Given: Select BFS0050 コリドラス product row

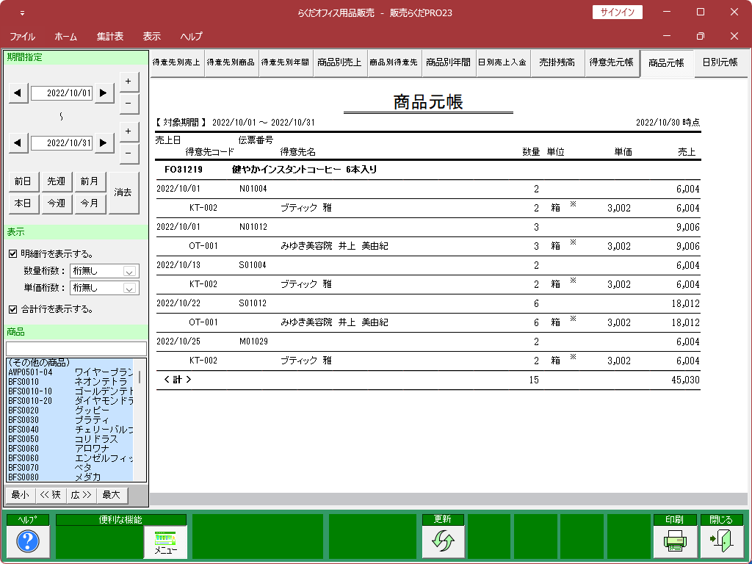Looking at the screenshot, I should (70, 439).
